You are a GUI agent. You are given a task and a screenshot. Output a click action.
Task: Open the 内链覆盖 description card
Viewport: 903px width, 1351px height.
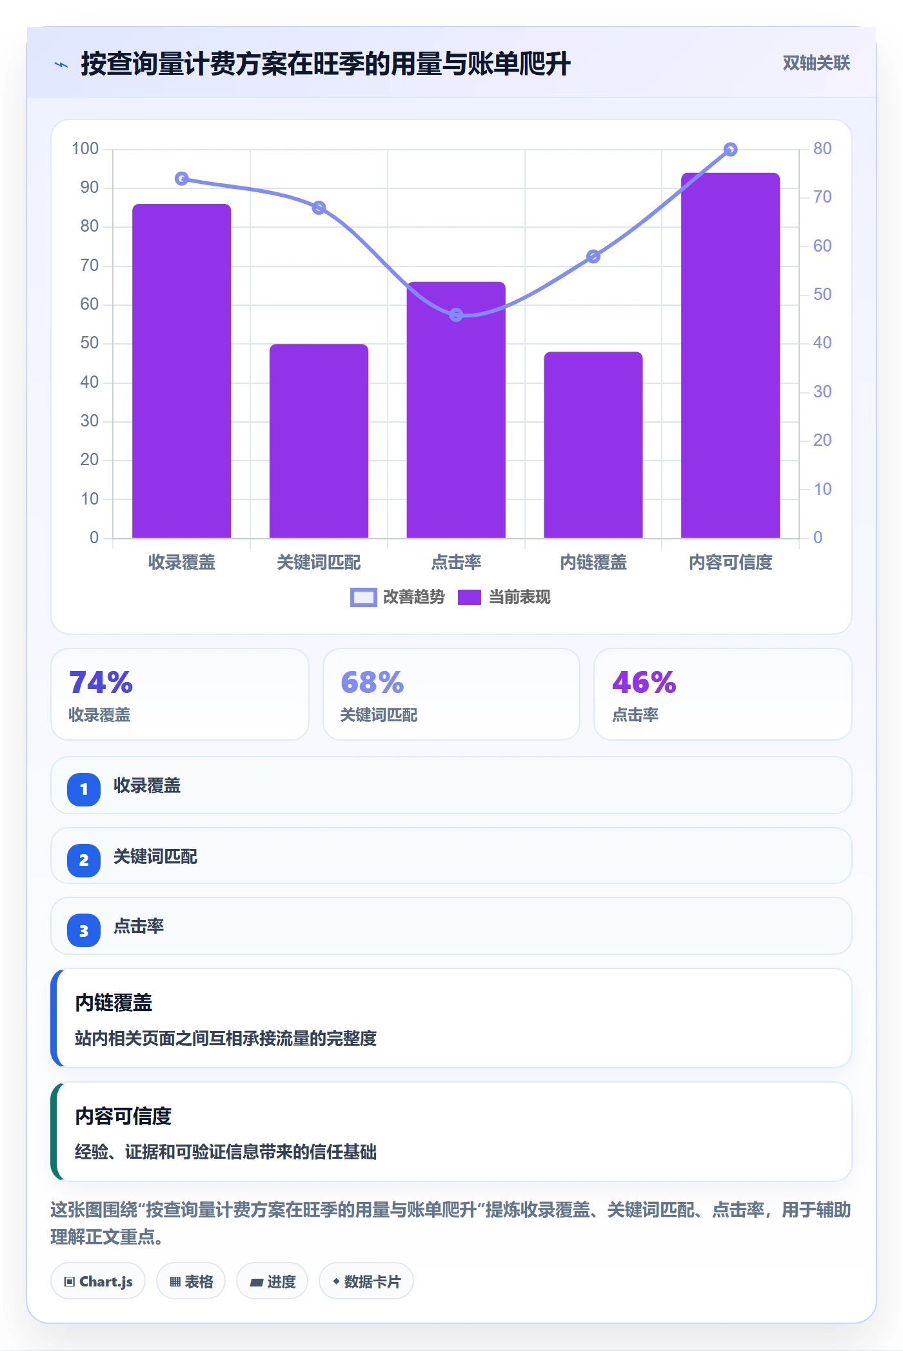tap(451, 1018)
